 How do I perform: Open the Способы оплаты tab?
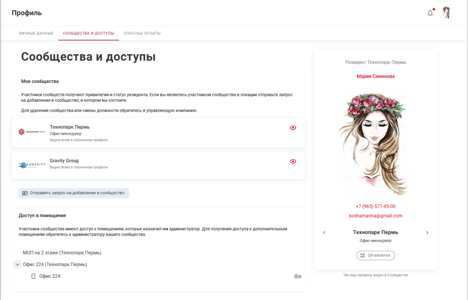(142, 33)
